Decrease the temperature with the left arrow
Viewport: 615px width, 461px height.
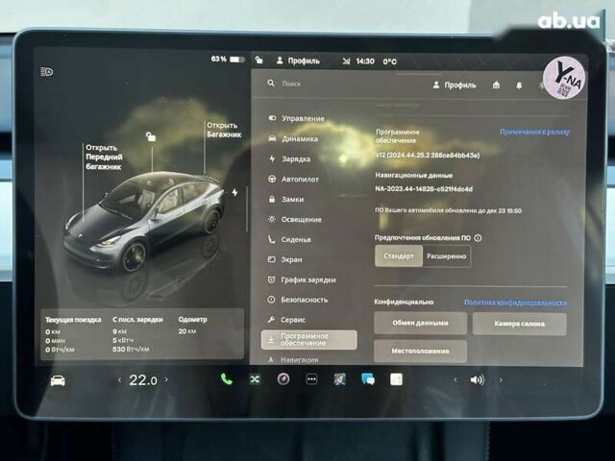119,380
